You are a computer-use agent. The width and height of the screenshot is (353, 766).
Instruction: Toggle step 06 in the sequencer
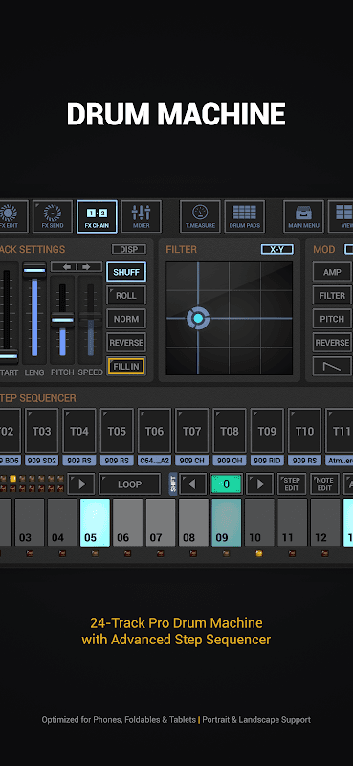coord(128,522)
